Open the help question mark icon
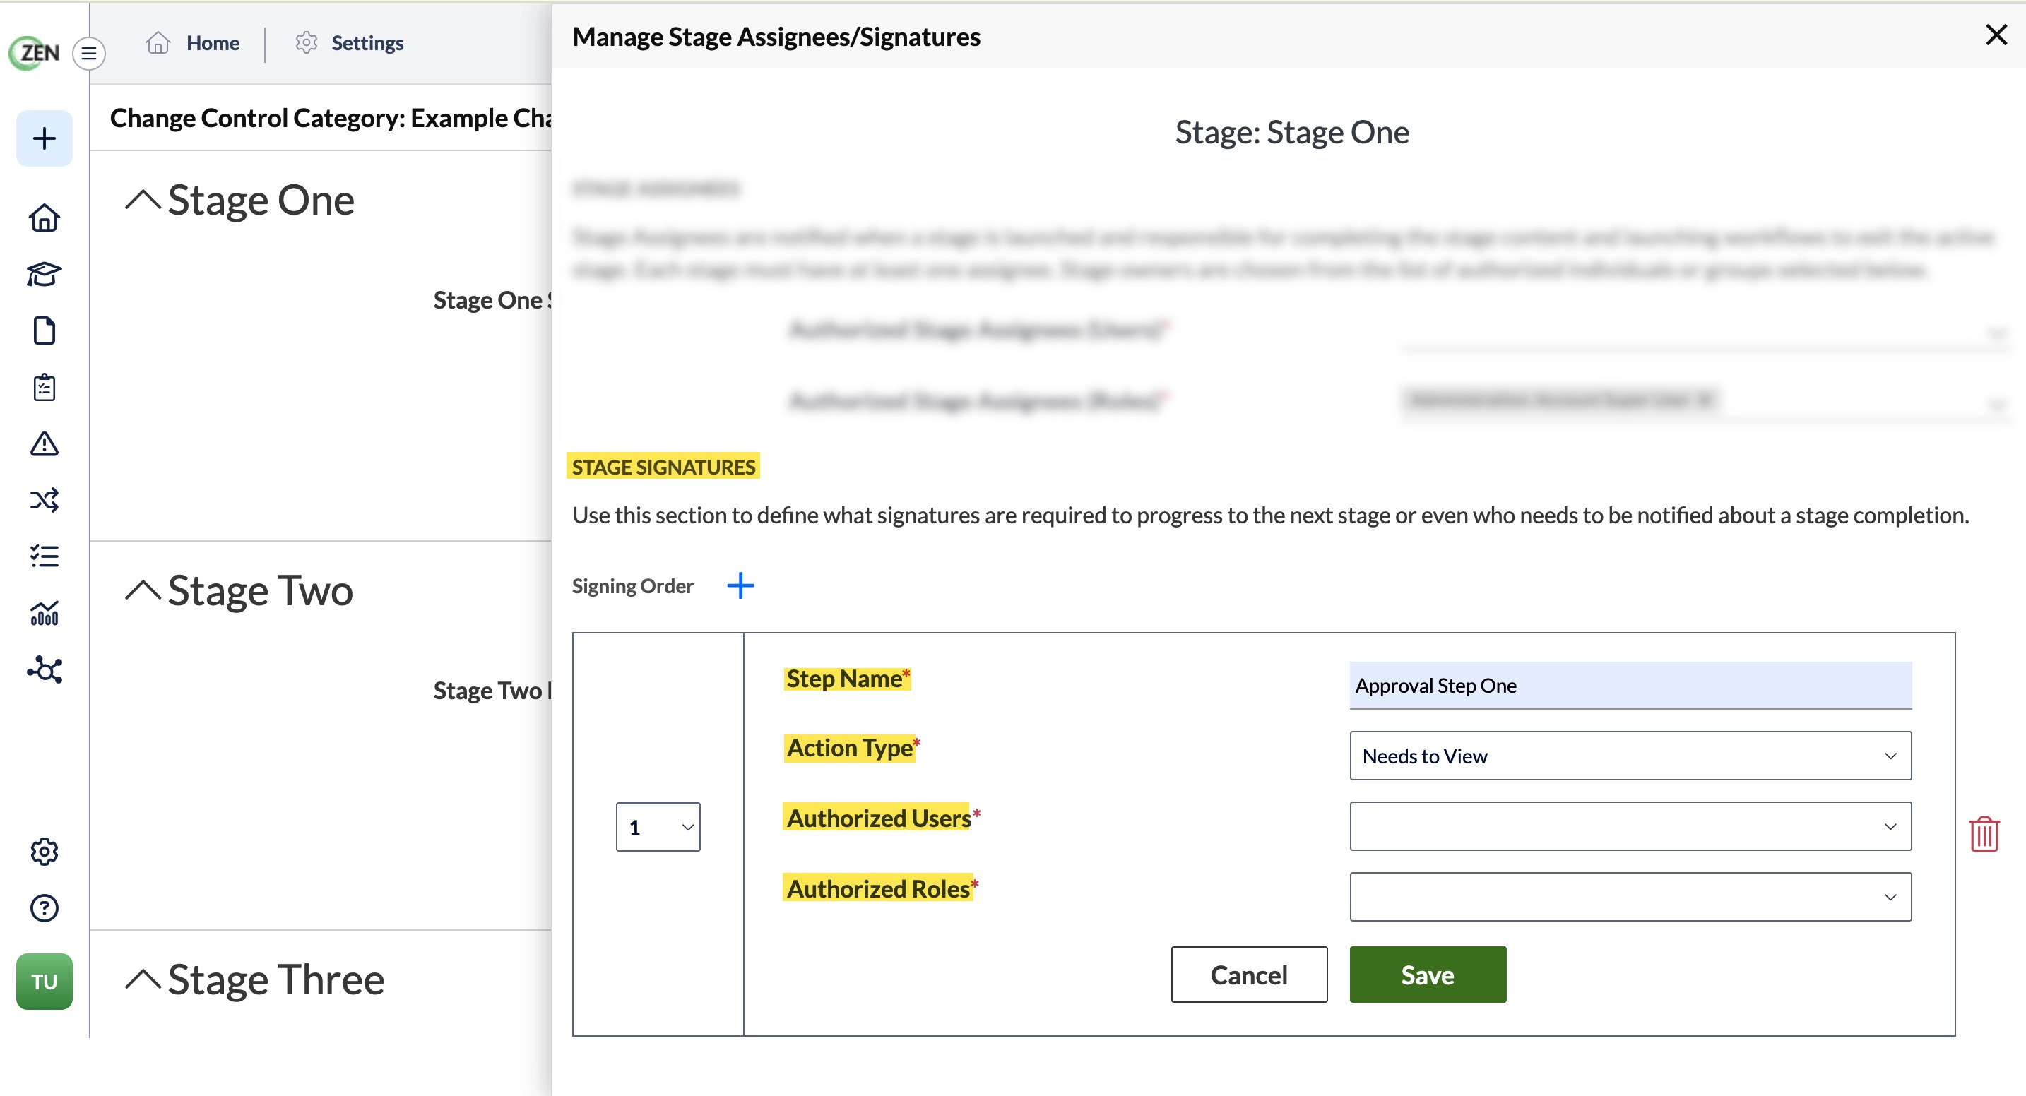Screen dimensions: 2026x1096 click(44, 908)
